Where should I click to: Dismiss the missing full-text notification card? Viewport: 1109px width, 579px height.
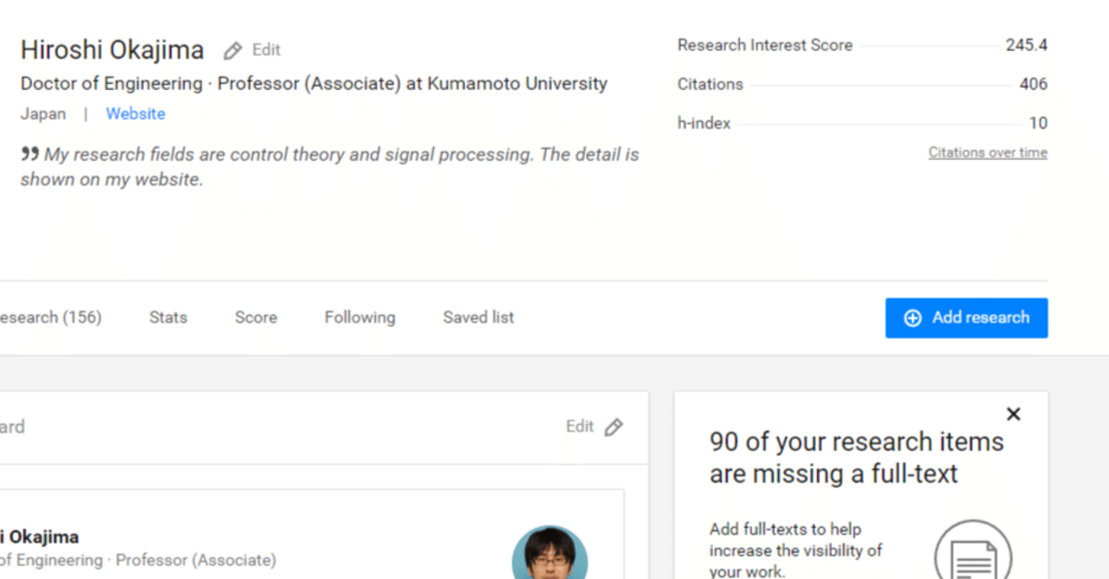(x=1013, y=414)
